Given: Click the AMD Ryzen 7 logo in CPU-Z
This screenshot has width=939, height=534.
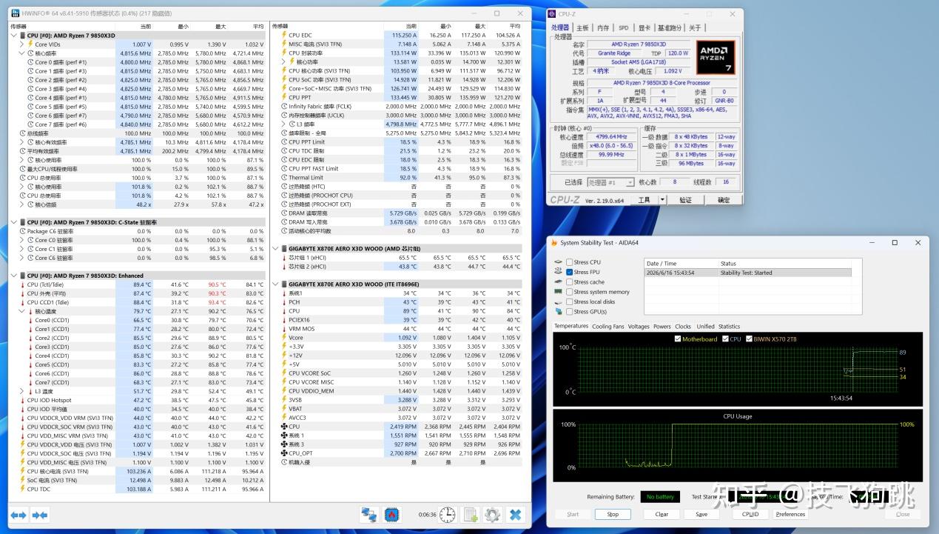Looking at the screenshot, I should [x=716, y=57].
